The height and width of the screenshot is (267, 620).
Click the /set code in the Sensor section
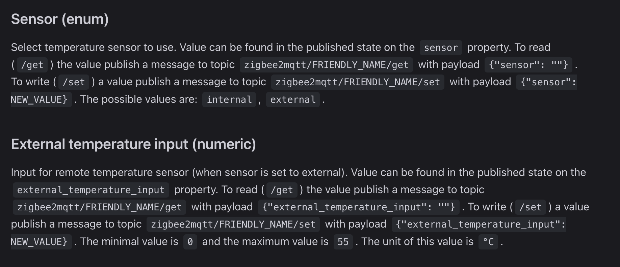[x=74, y=82]
